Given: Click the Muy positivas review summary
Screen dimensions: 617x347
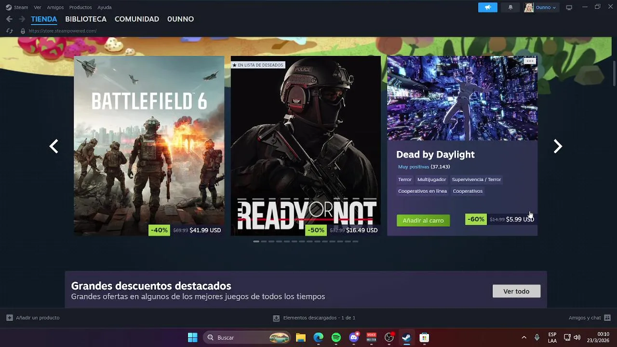Looking at the screenshot, I should pos(414,167).
